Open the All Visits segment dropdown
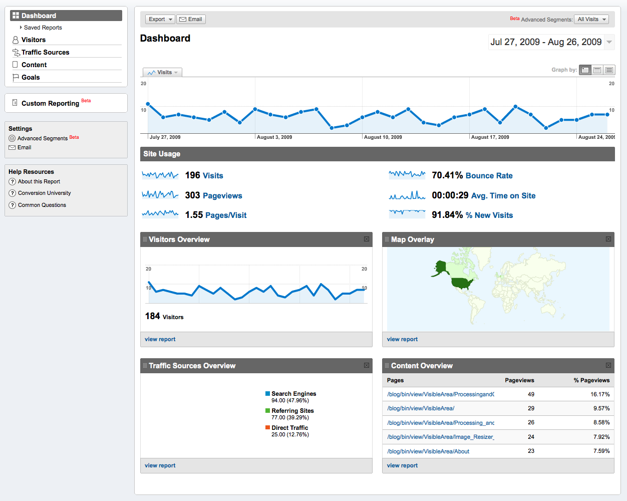The width and height of the screenshot is (627, 501). pos(591,20)
